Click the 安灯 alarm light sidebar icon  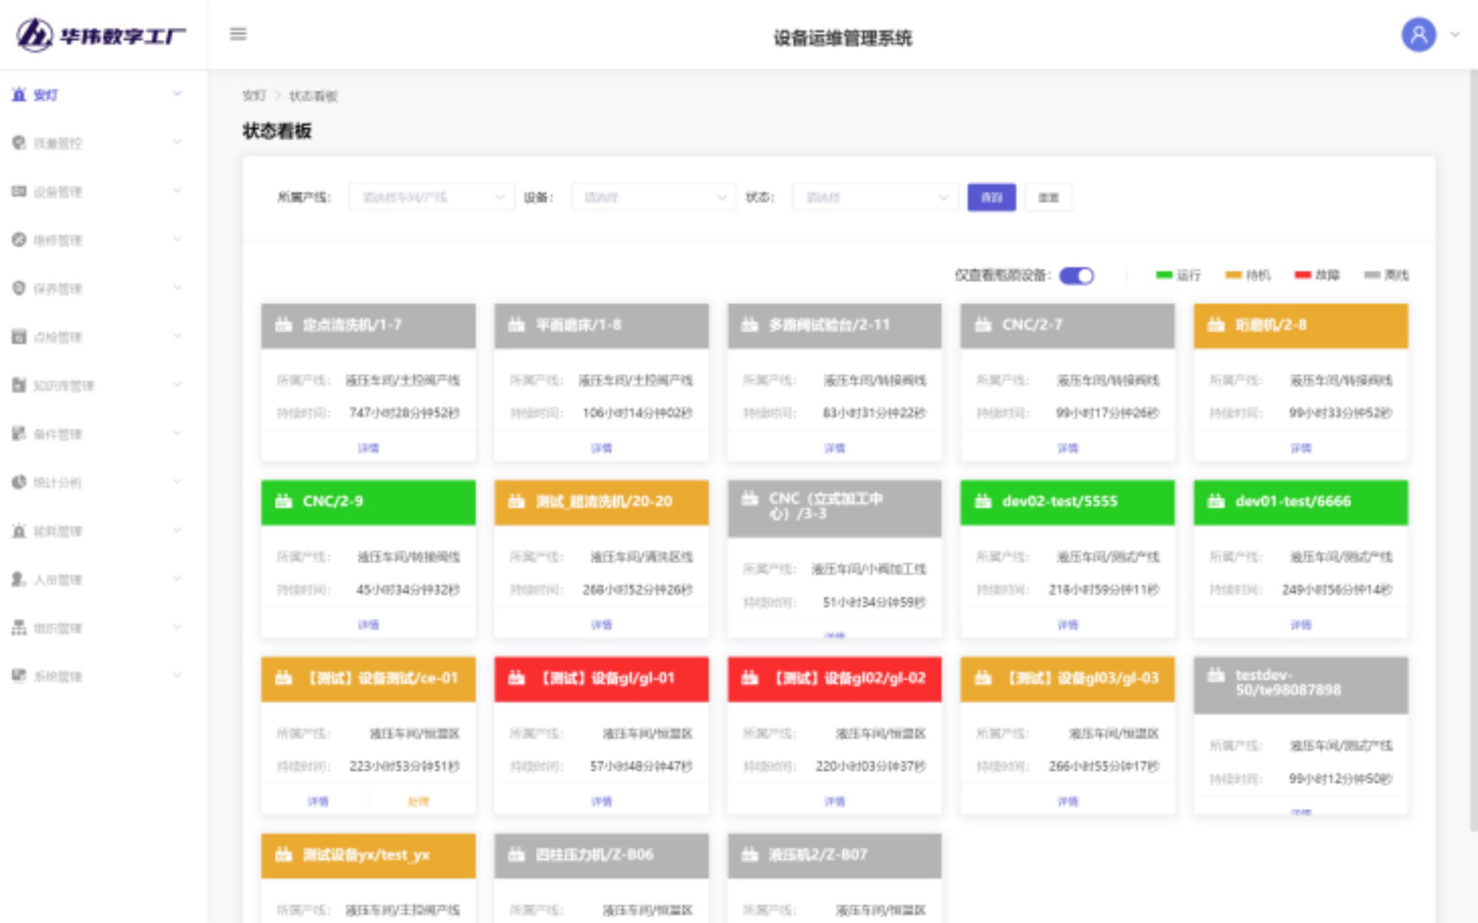pyautogui.click(x=19, y=95)
